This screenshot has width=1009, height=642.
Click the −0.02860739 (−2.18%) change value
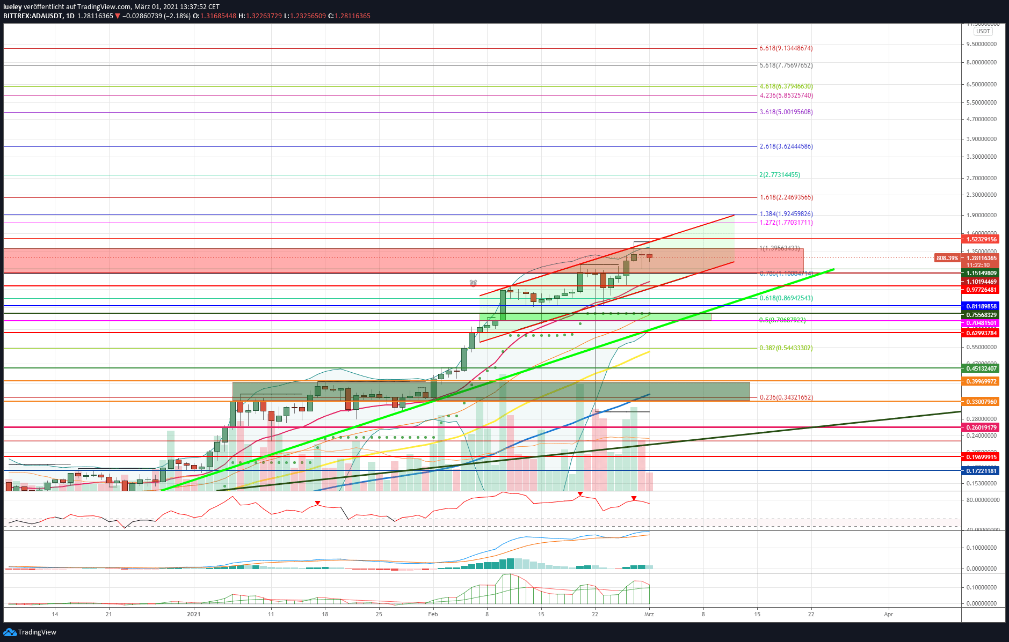tap(156, 16)
